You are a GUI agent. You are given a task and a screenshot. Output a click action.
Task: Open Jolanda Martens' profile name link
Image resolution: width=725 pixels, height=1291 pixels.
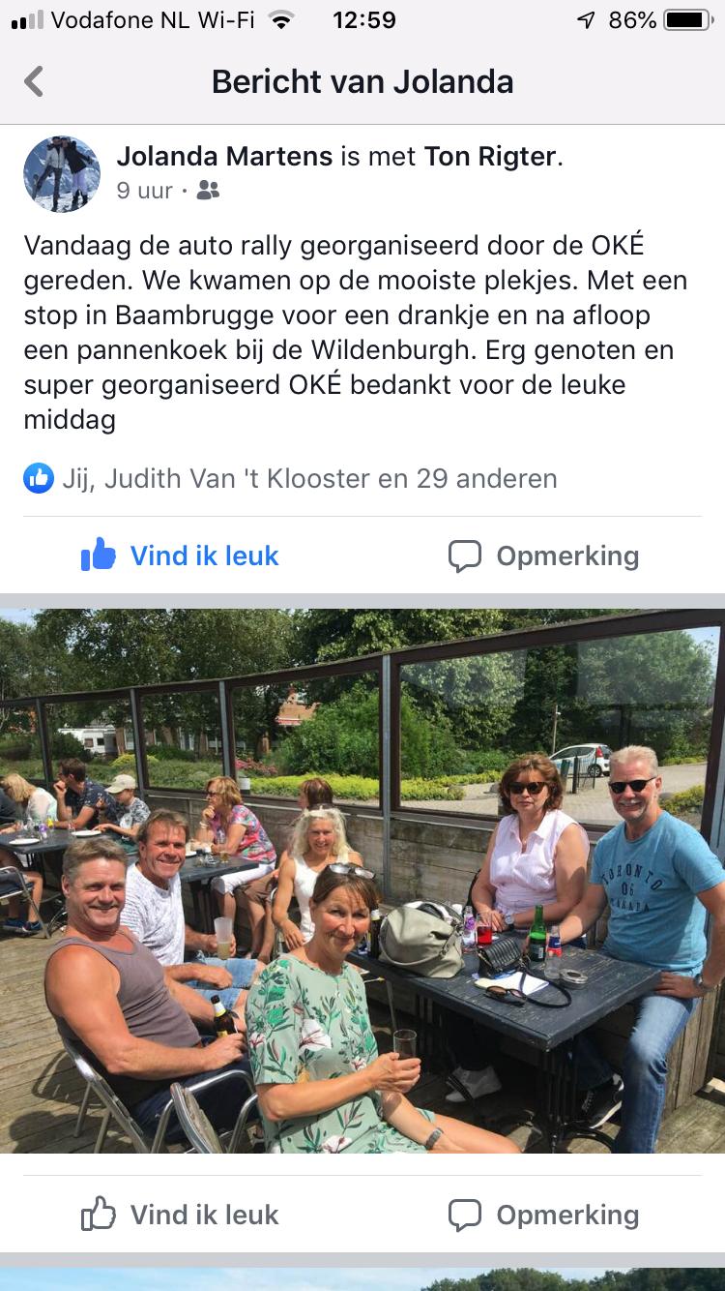coord(224,157)
